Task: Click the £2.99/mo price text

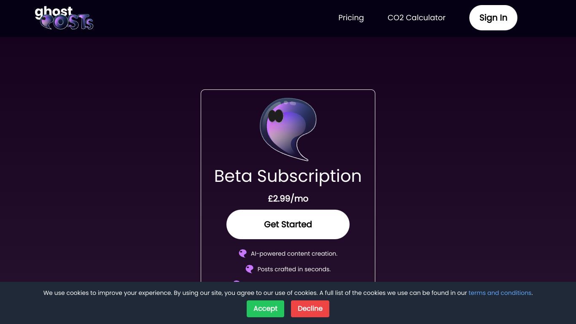Action: click(x=288, y=199)
